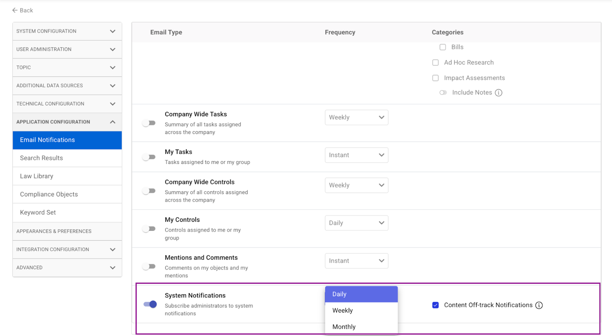Image resolution: width=612 pixels, height=336 pixels.
Task: Select Monthly in the frequency list
Action: coord(361,327)
